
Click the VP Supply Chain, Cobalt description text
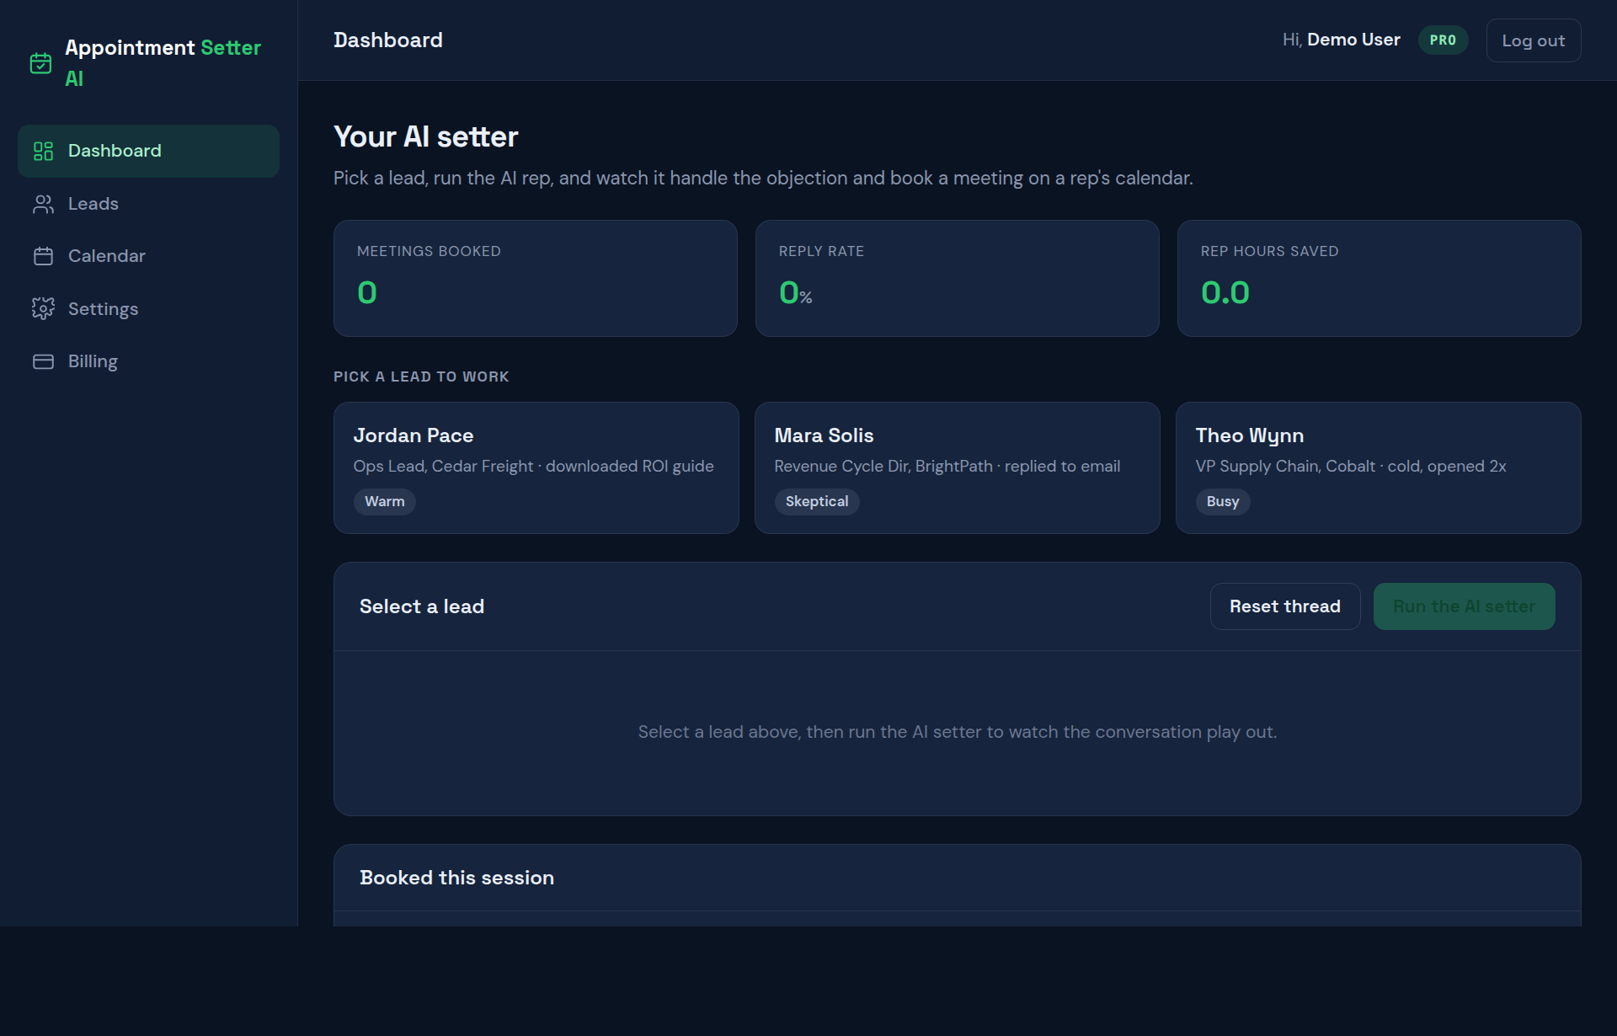click(x=1350, y=466)
